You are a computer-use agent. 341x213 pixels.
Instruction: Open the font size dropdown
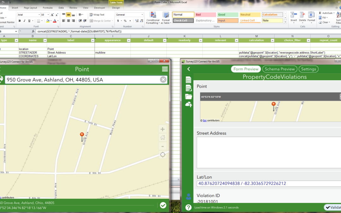[48, 15]
